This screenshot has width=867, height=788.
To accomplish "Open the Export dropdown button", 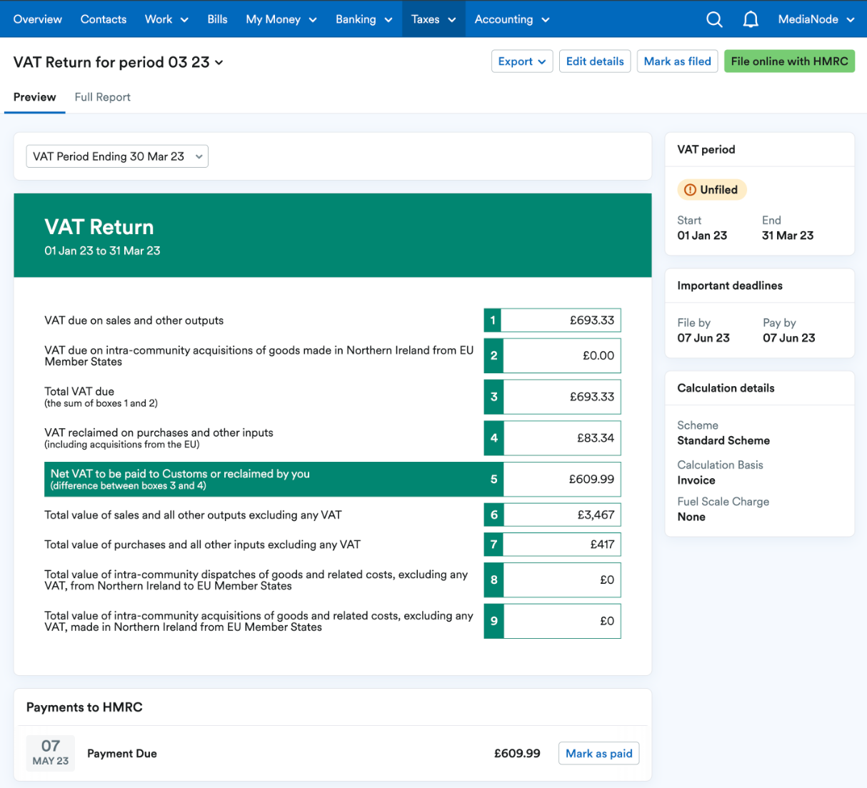I will 522,61.
